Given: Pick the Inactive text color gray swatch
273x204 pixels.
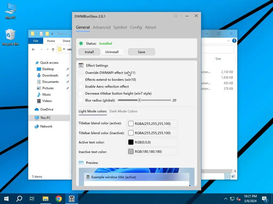Looking at the screenshot, I should [x=131, y=151].
